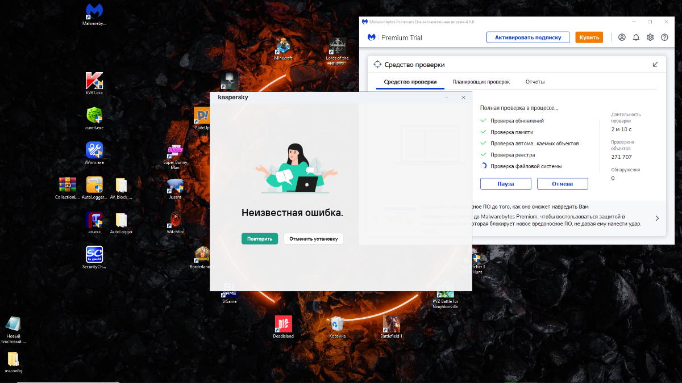Select the CollectionLog WinRAR archive icon
The image size is (682, 383).
tap(67, 188)
